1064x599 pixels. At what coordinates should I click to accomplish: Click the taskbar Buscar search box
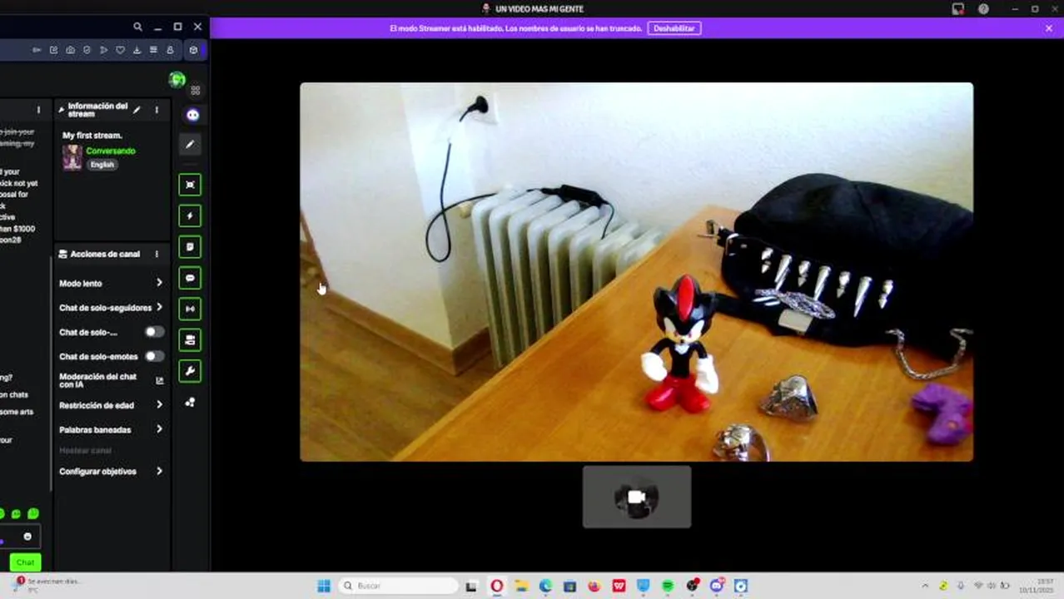point(400,586)
